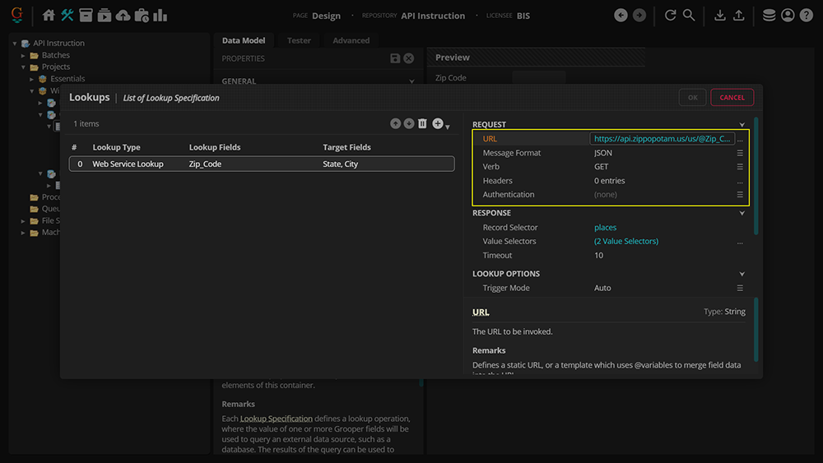Click the Cancel button
Screen dimensions: 823x463
click(x=732, y=97)
